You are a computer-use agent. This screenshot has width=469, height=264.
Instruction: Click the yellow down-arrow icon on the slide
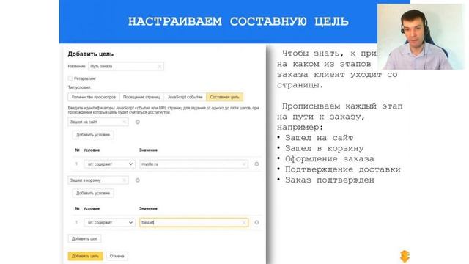[405, 256]
